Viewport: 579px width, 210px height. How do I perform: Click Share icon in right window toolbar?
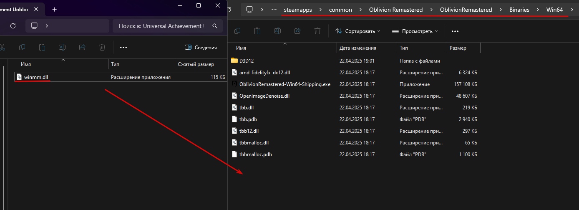[297, 31]
